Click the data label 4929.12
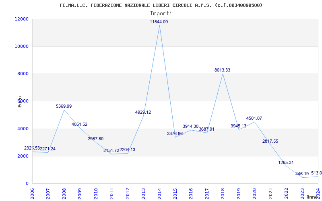This screenshot has width=322, height=201. (x=143, y=112)
